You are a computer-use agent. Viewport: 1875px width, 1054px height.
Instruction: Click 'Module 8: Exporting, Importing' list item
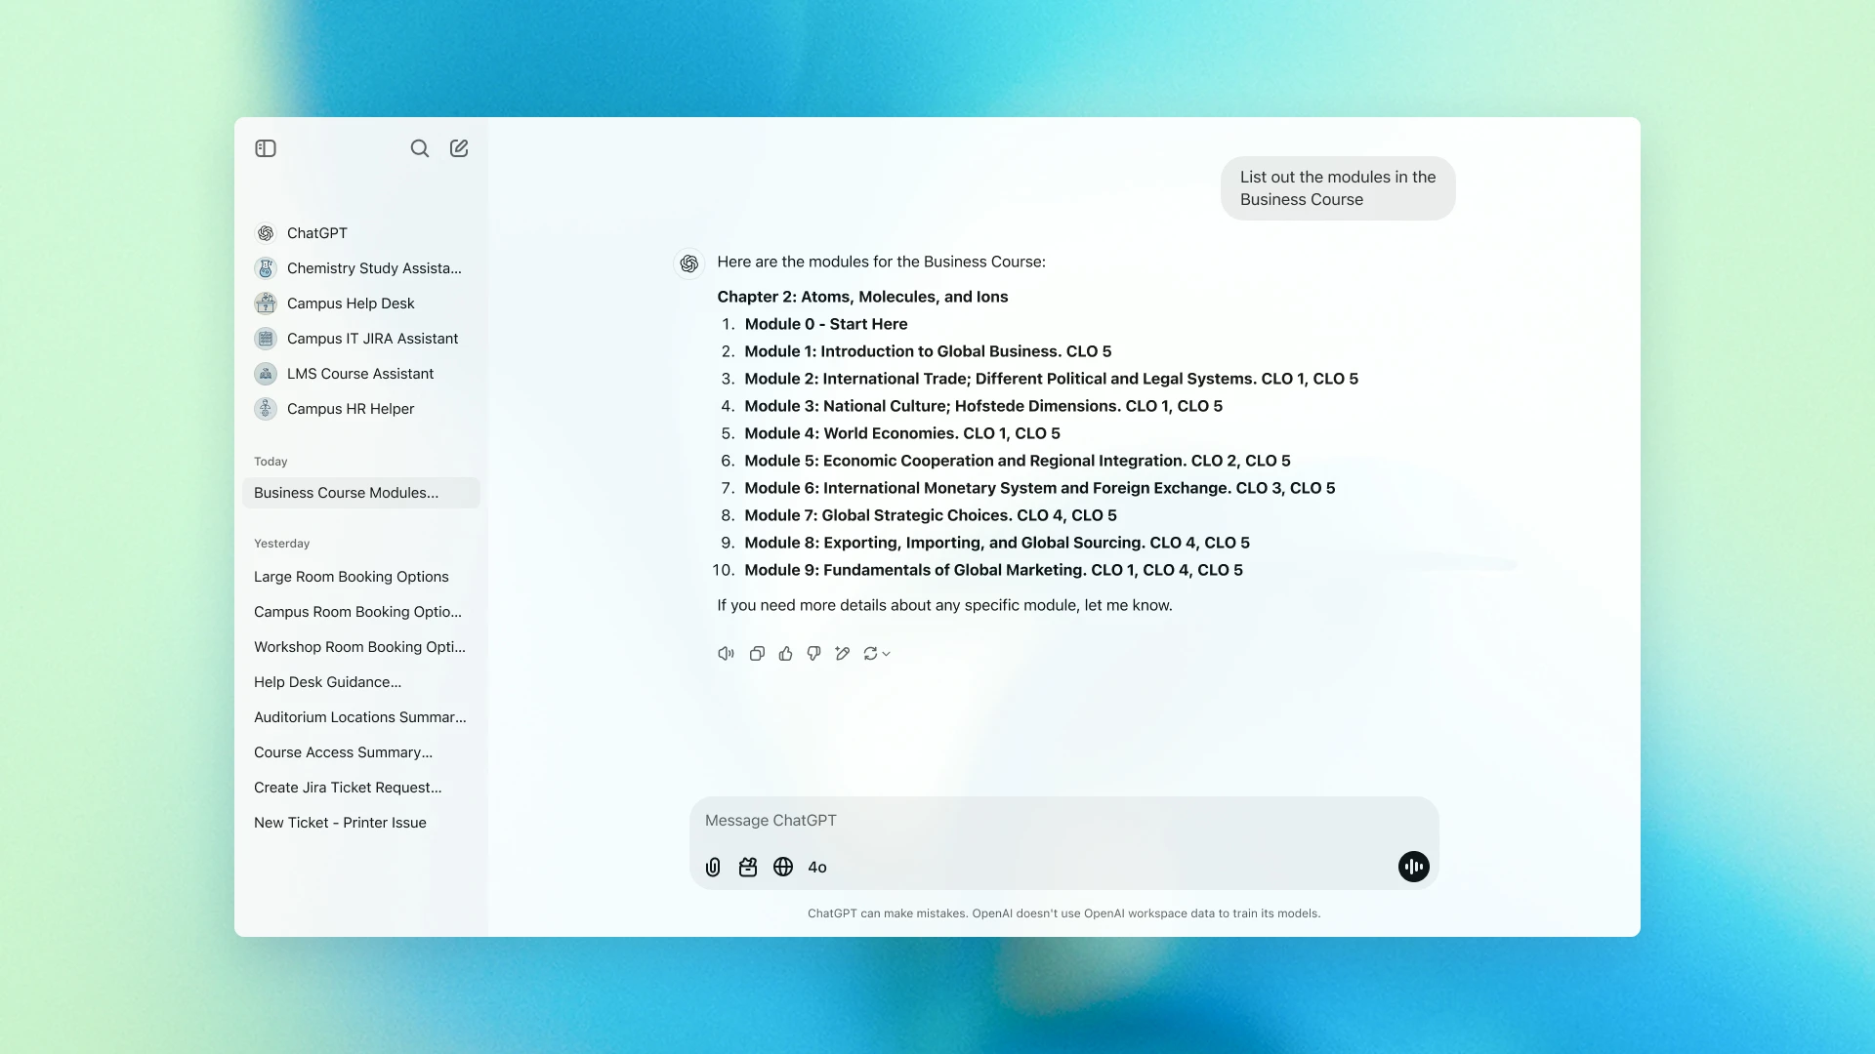[997, 543]
